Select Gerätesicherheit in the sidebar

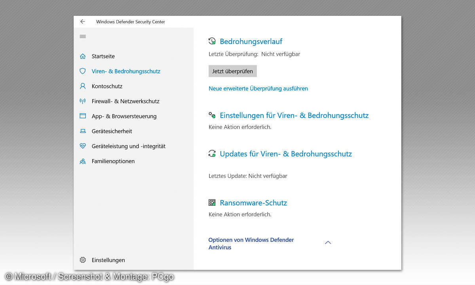pyautogui.click(x=112, y=131)
